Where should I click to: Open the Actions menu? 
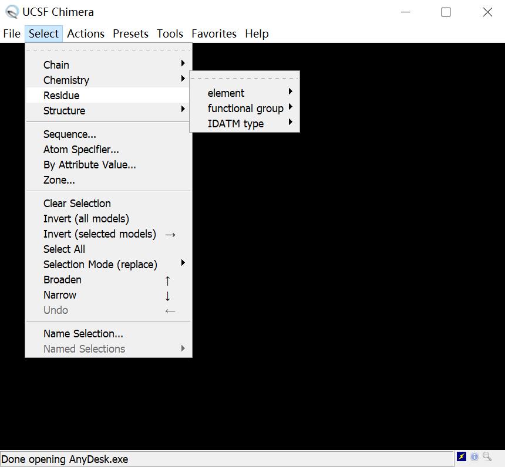click(86, 34)
